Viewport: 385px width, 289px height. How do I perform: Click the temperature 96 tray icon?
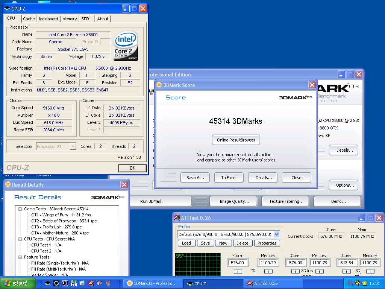click(x=350, y=283)
